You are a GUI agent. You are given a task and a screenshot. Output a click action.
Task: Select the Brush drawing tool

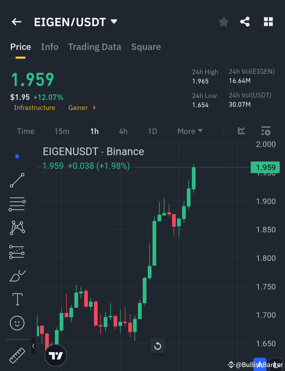(17, 275)
